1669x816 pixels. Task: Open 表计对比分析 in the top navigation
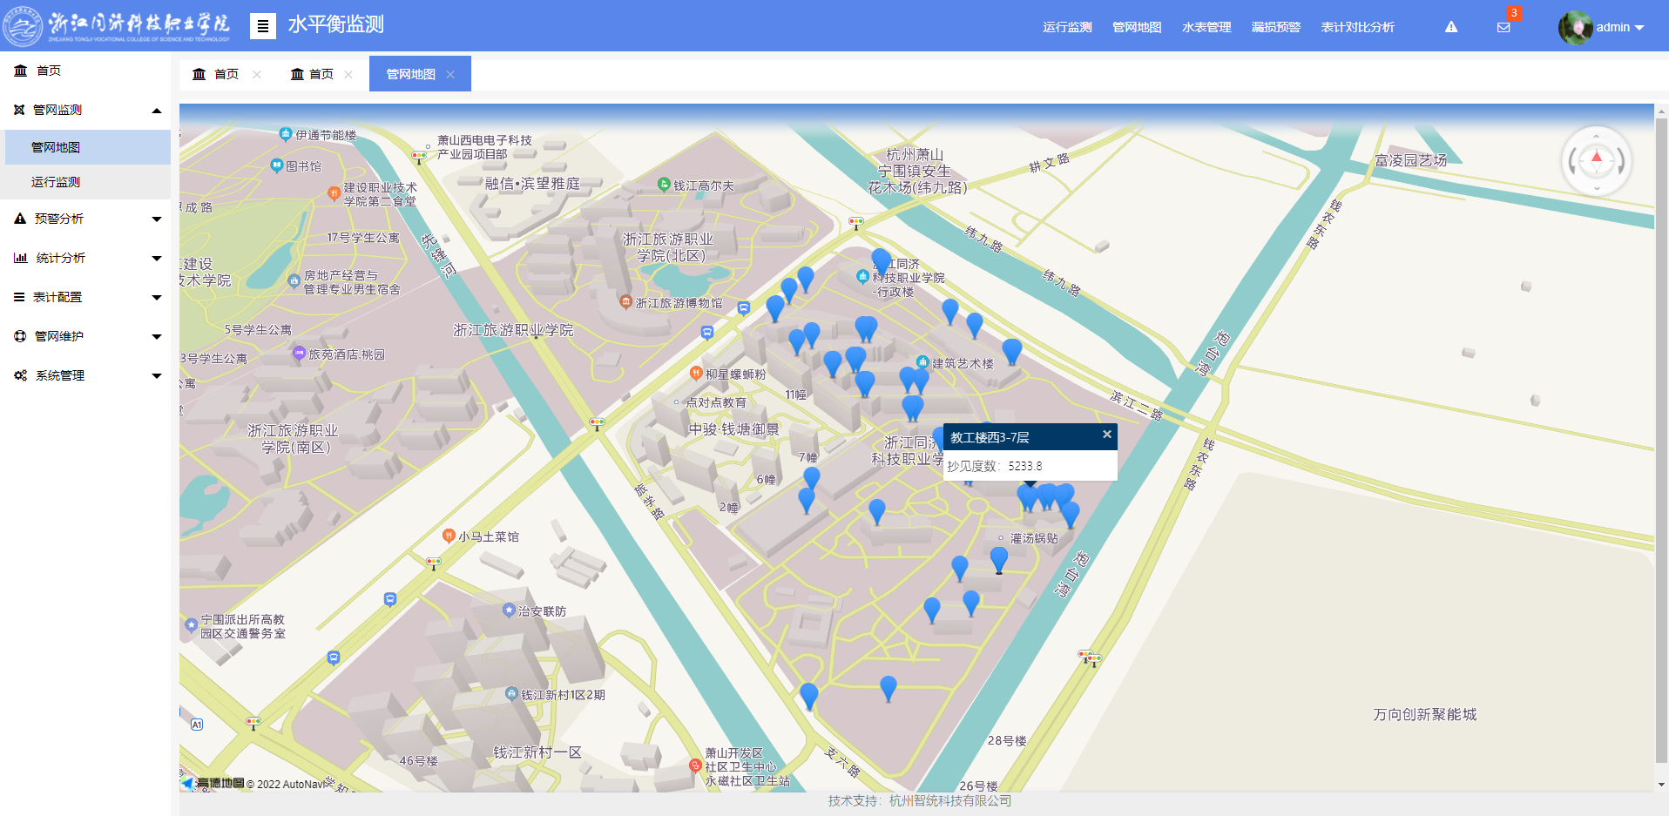click(1357, 27)
